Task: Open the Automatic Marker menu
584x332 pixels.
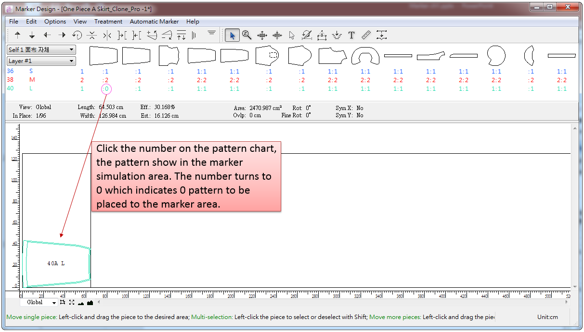Action: click(154, 22)
